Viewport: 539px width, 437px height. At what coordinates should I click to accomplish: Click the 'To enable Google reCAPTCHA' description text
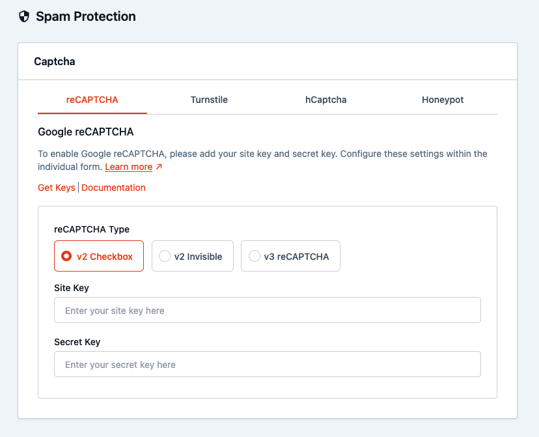click(262, 160)
